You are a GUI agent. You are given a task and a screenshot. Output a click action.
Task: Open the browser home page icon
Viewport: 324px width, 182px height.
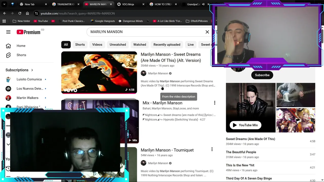pyautogui.click(x=27, y=13)
